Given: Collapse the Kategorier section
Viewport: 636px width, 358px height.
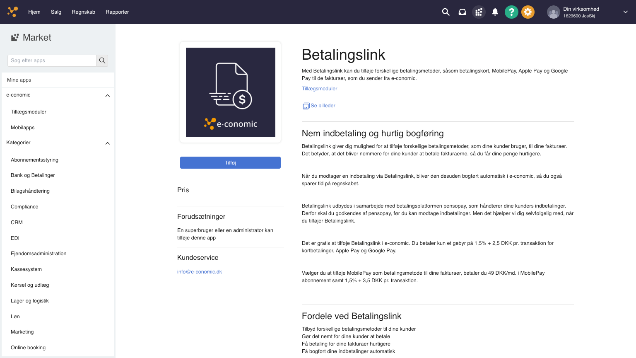Looking at the screenshot, I should point(107,143).
